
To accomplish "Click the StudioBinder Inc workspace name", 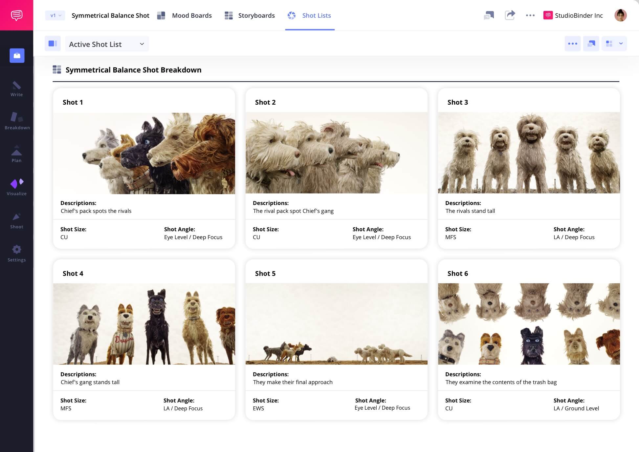I will click(x=578, y=15).
